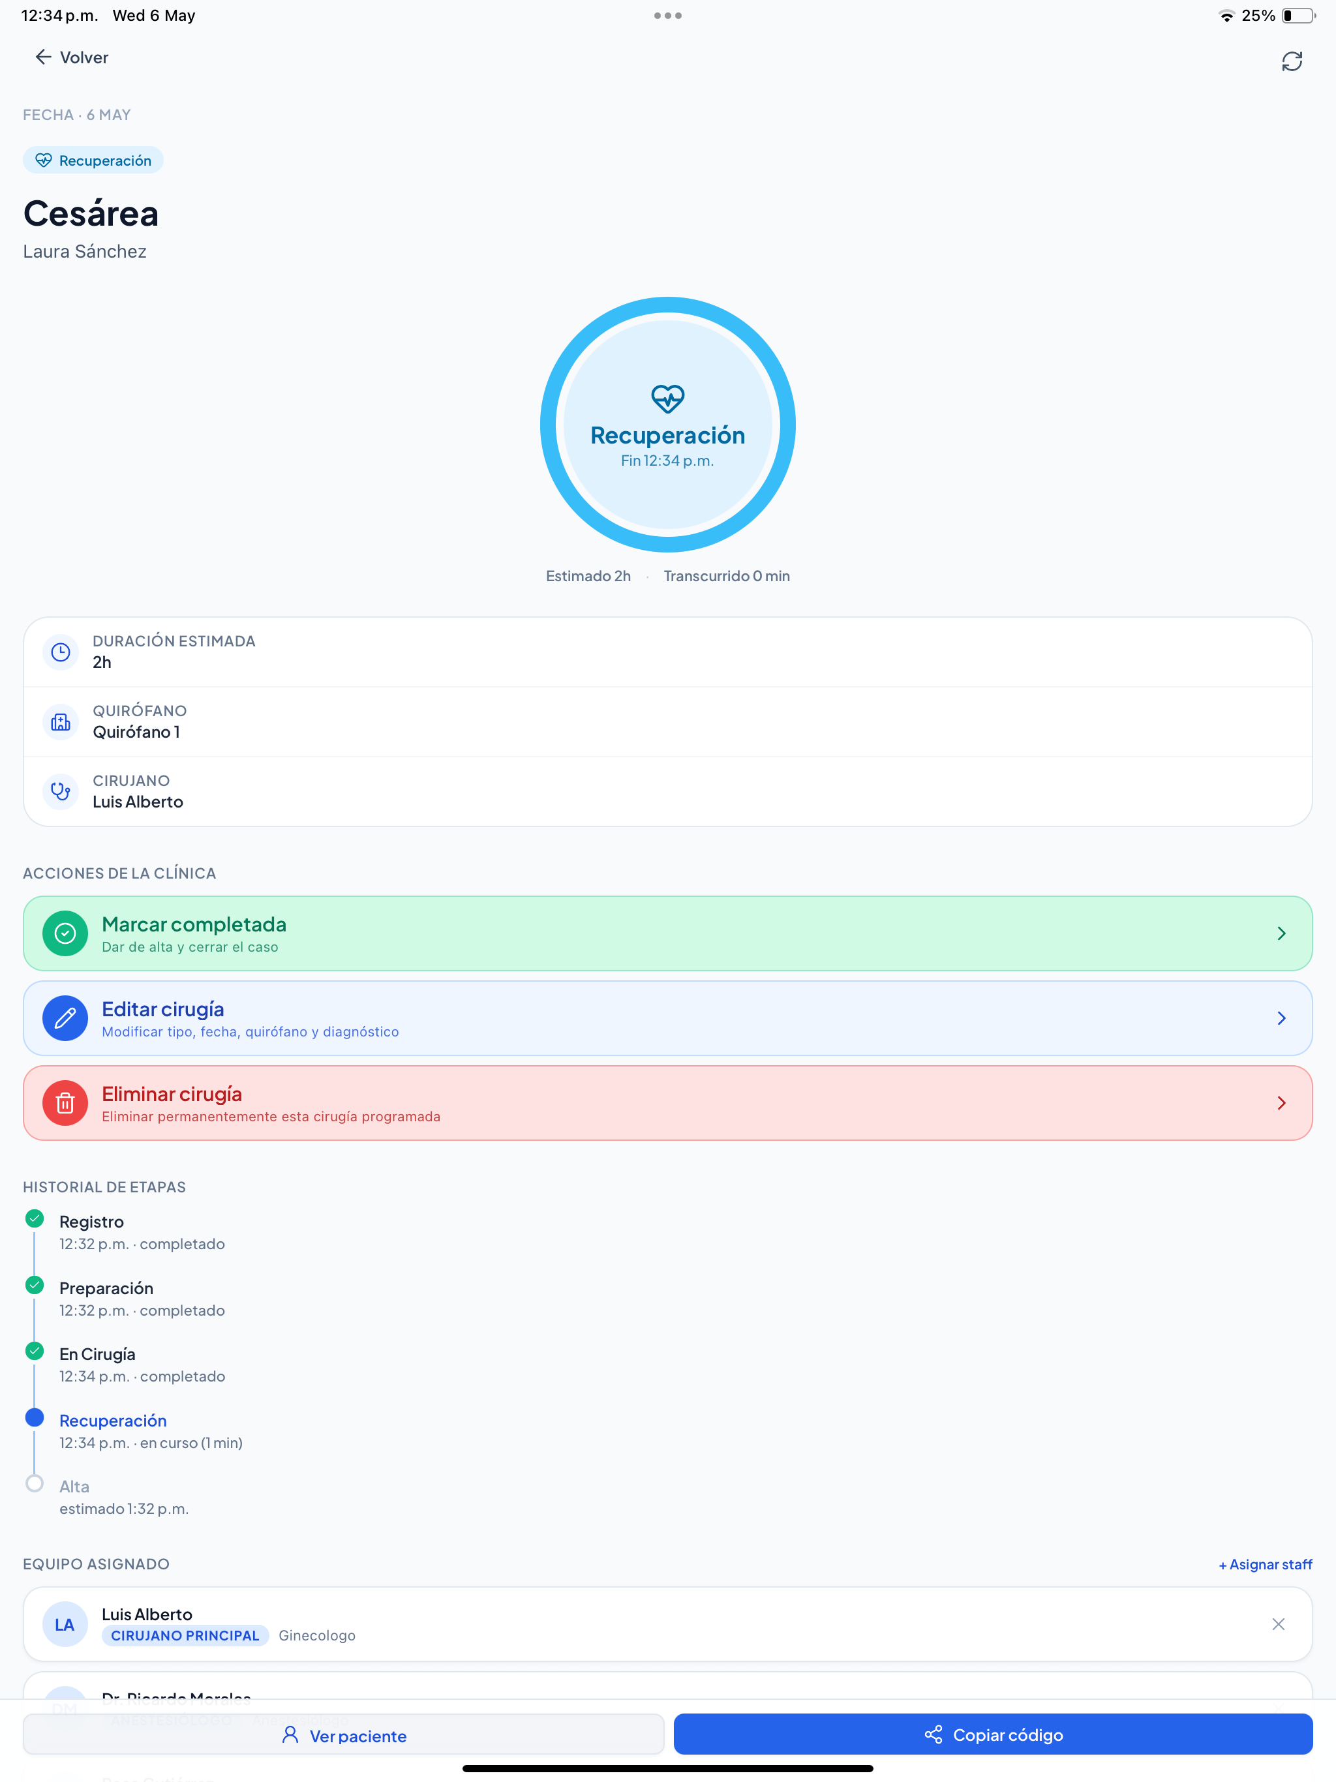Tap the hospital icon beside Quirófano
1336x1782 pixels.
(61, 722)
